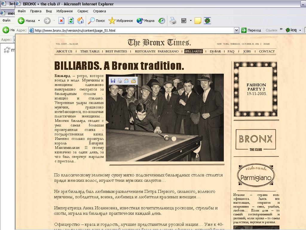Expand the Edit with Word dropdown arrow
The height and width of the screenshot is (230, 306).
[x=191, y=21]
